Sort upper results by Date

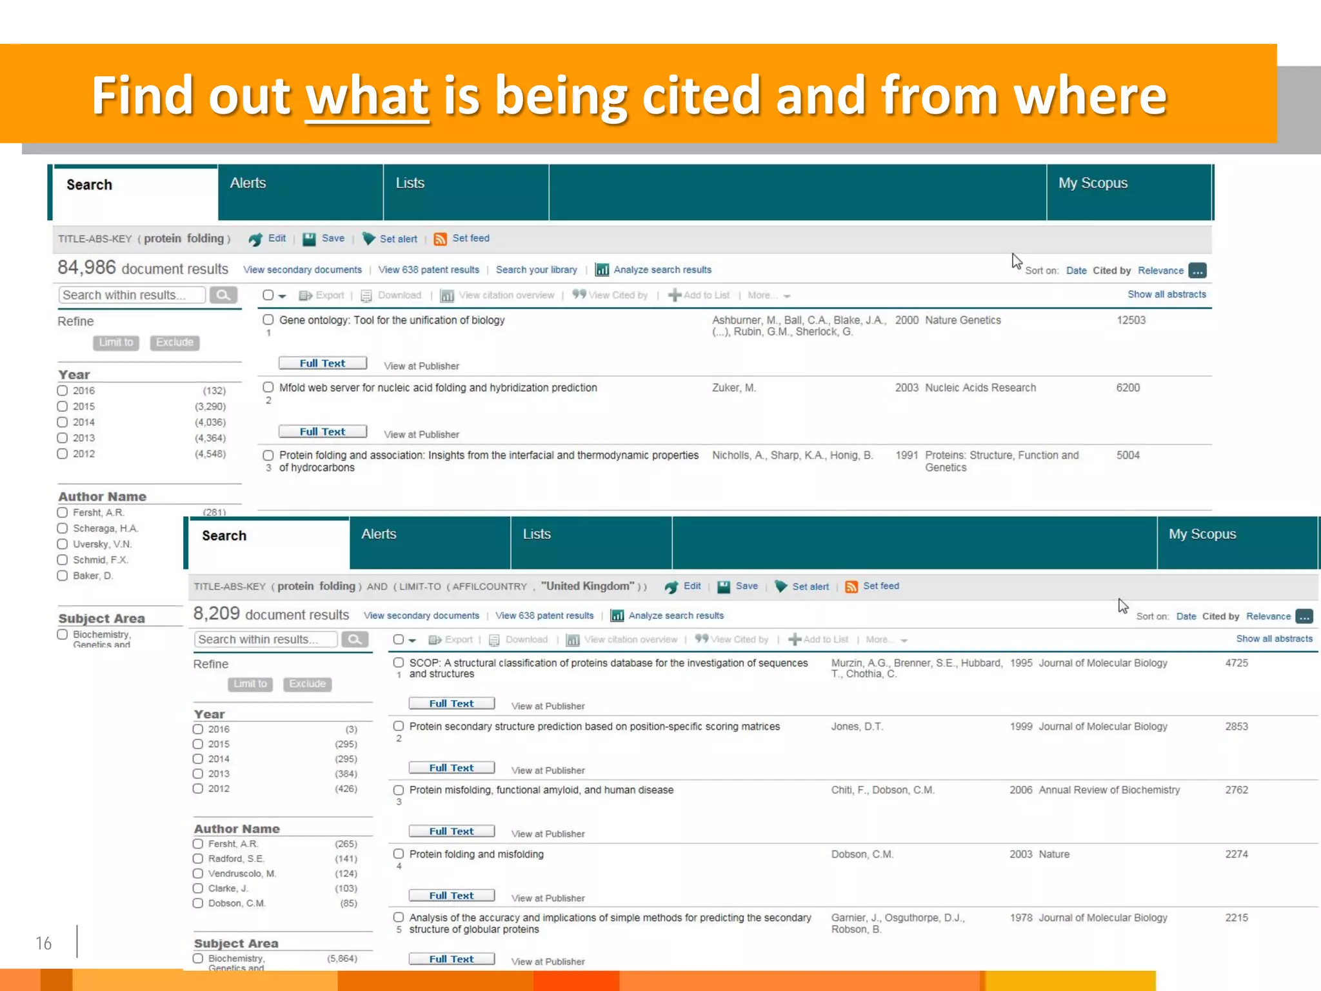click(x=1076, y=270)
